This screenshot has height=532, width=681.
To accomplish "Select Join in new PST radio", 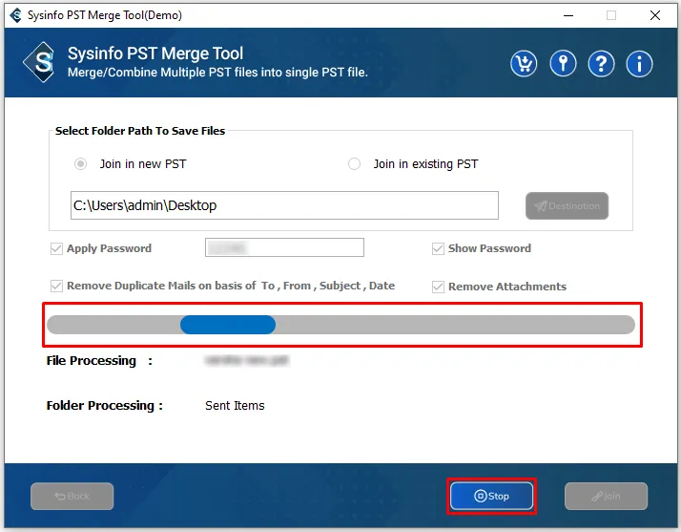I will [80, 164].
